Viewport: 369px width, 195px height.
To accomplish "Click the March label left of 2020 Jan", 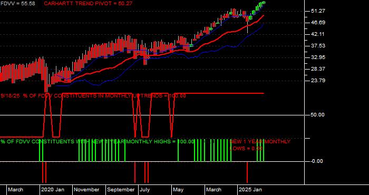I will coord(15,190).
